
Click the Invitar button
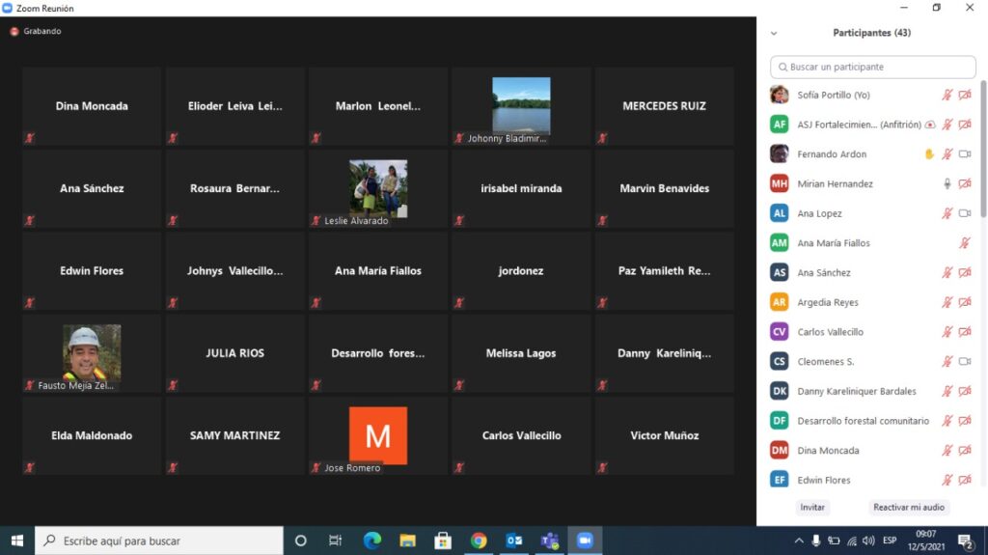[812, 507]
